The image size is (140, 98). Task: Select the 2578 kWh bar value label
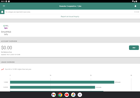118,82
